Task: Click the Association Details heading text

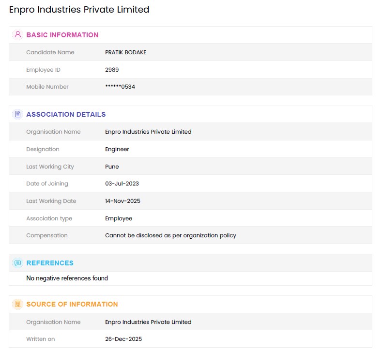Action: pyautogui.click(x=66, y=114)
